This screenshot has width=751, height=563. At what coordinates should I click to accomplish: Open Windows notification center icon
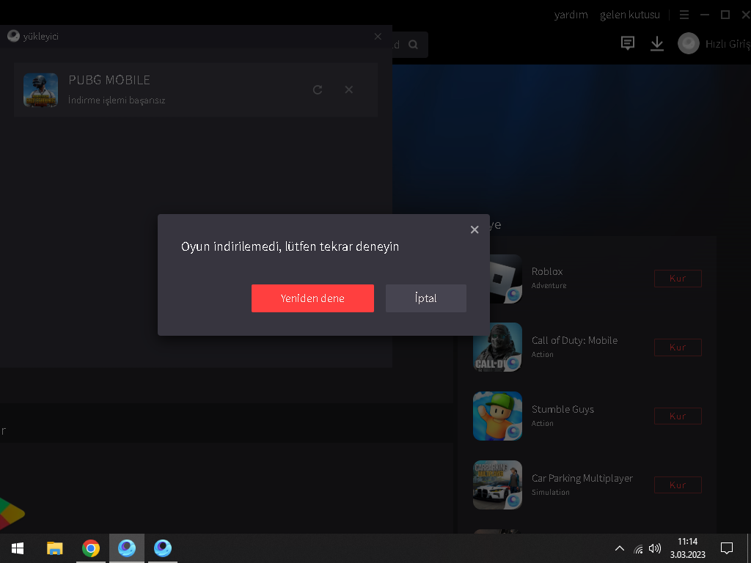coord(727,548)
